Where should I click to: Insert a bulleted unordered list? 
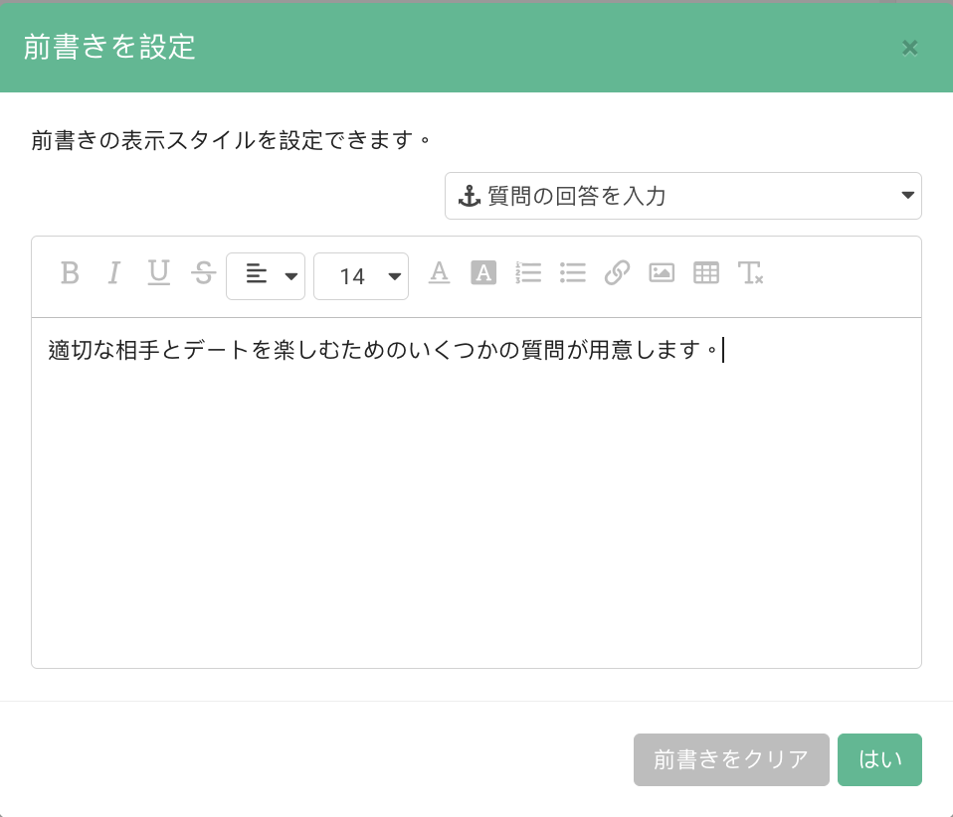click(573, 273)
